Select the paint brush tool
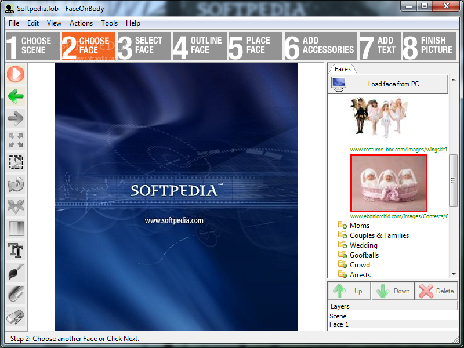The height and width of the screenshot is (348, 464). pyautogui.click(x=16, y=273)
